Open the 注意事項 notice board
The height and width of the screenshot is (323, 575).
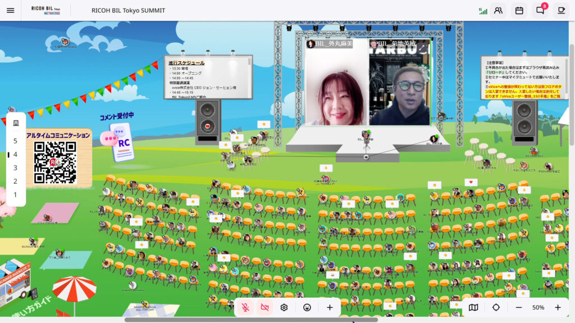pos(524,78)
